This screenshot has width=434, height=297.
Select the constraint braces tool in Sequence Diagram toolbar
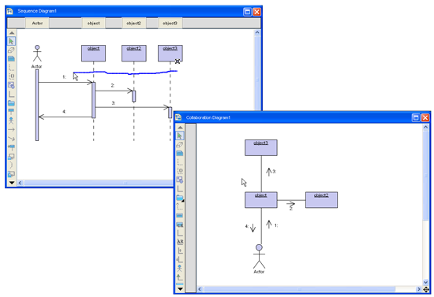click(x=11, y=76)
